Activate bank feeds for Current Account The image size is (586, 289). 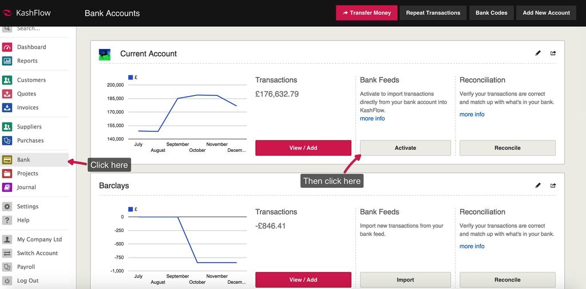[x=405, y=148]
